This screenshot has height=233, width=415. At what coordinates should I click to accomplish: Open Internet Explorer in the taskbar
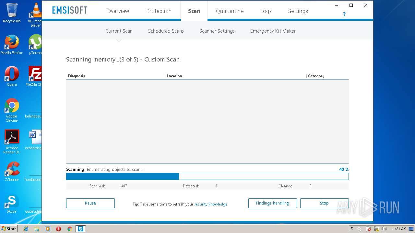pyautogui.click(x=26, y=229)
